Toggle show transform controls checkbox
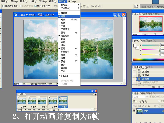Image resolution: width=164 pixels, height=123 pixels. click(x=36, y=6)
